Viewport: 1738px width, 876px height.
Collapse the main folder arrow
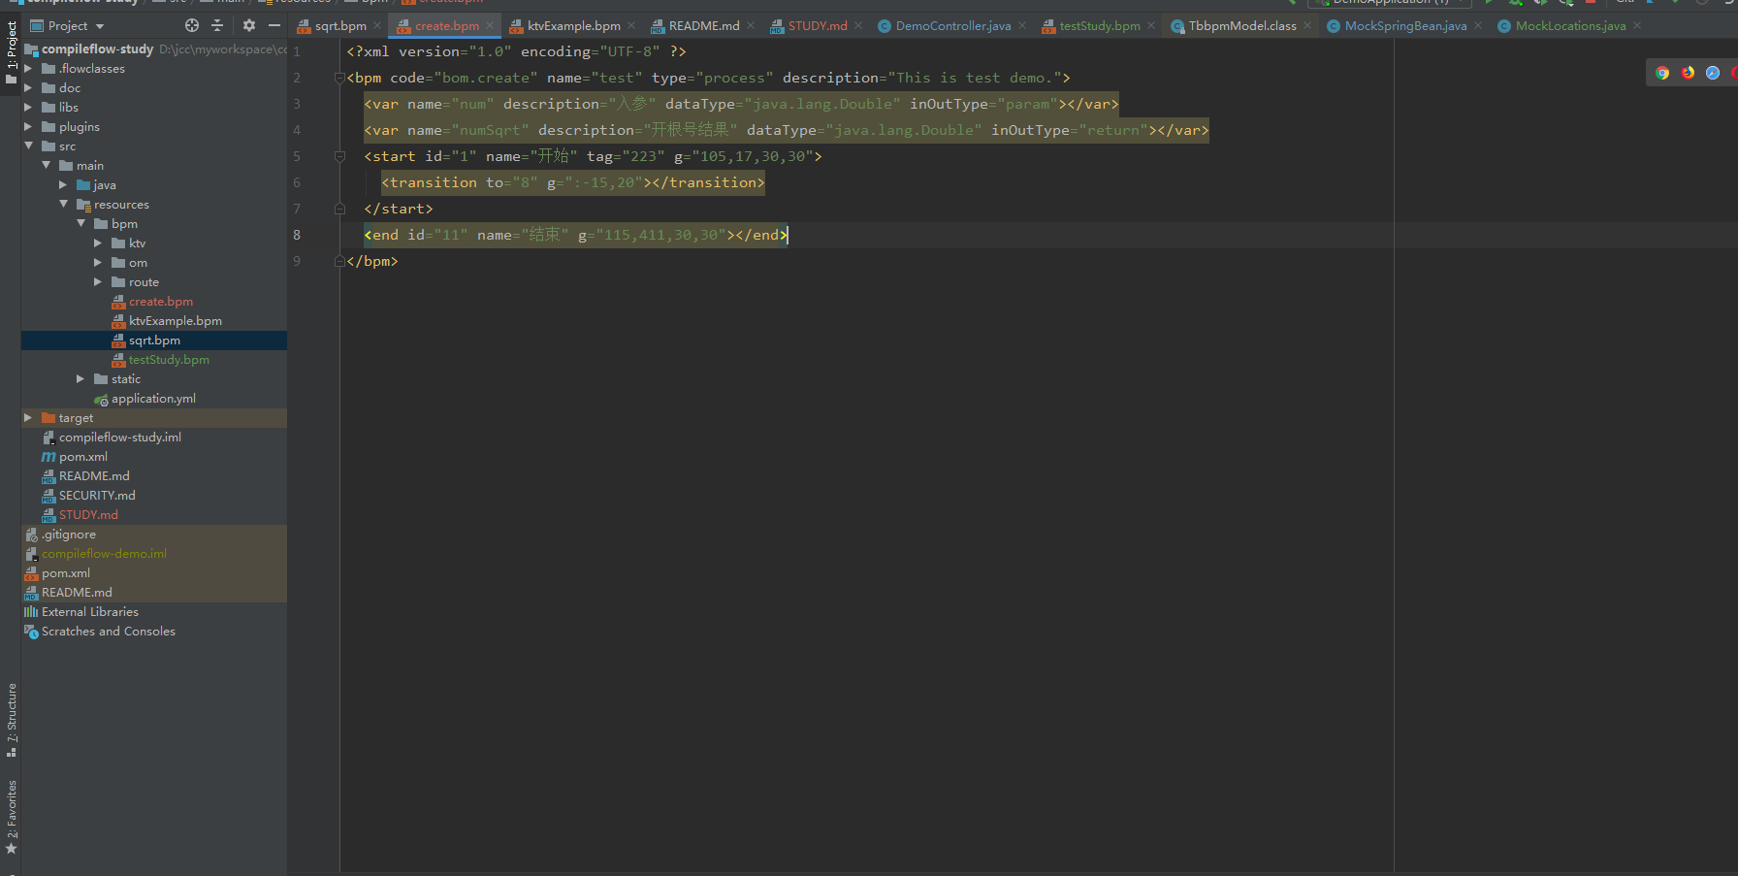[46, 166]
